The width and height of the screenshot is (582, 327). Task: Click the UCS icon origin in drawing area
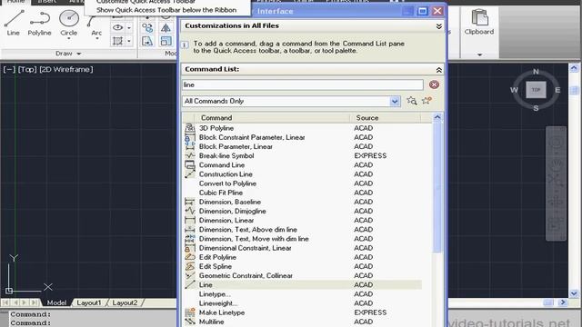[9, 291]
